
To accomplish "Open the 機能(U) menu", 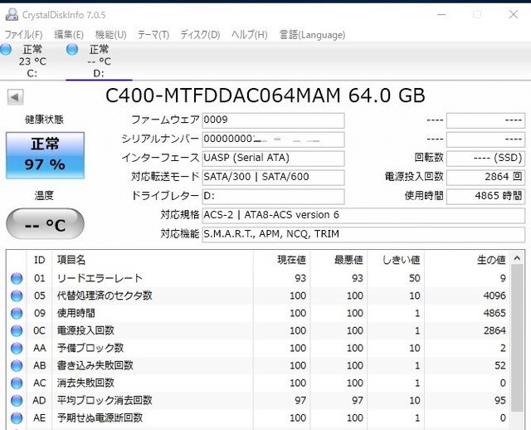I will (x=110, y=35).
